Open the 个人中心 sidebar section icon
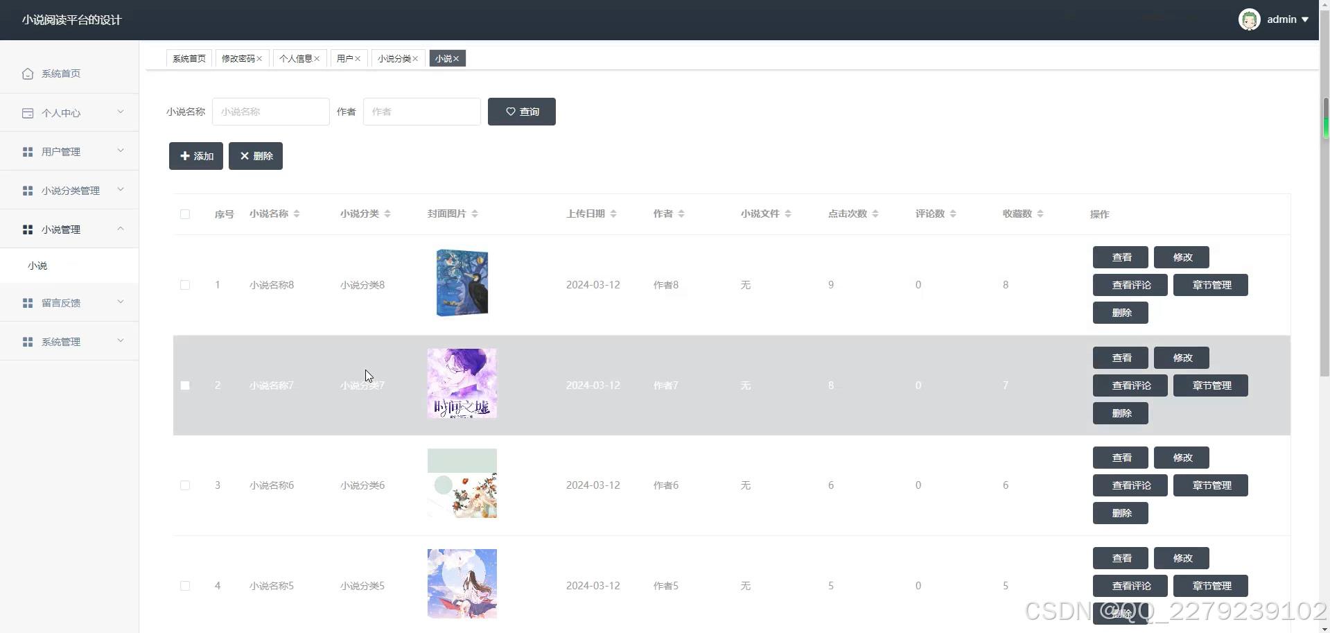 pos(28,113)
